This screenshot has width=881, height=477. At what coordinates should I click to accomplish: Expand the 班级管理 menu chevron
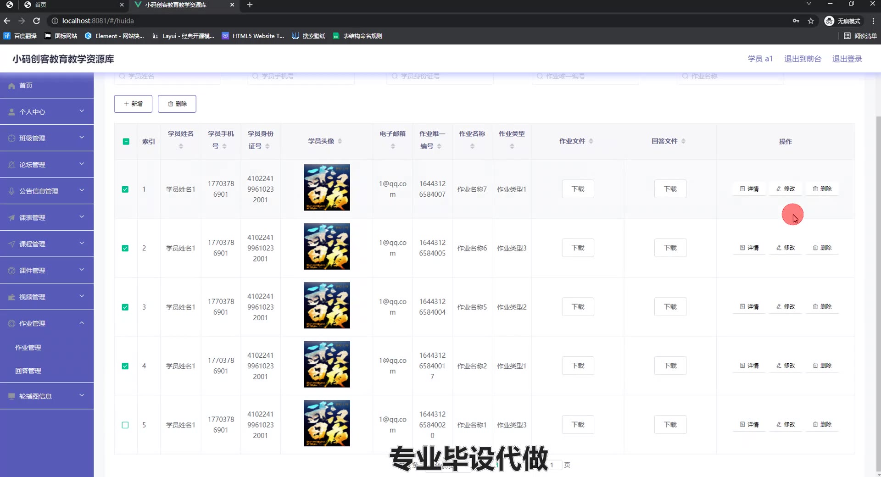coord(82,138)
